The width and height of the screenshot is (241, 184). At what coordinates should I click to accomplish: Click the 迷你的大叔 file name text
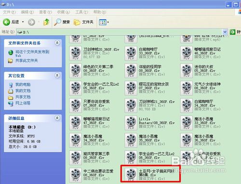pos(204,67)
